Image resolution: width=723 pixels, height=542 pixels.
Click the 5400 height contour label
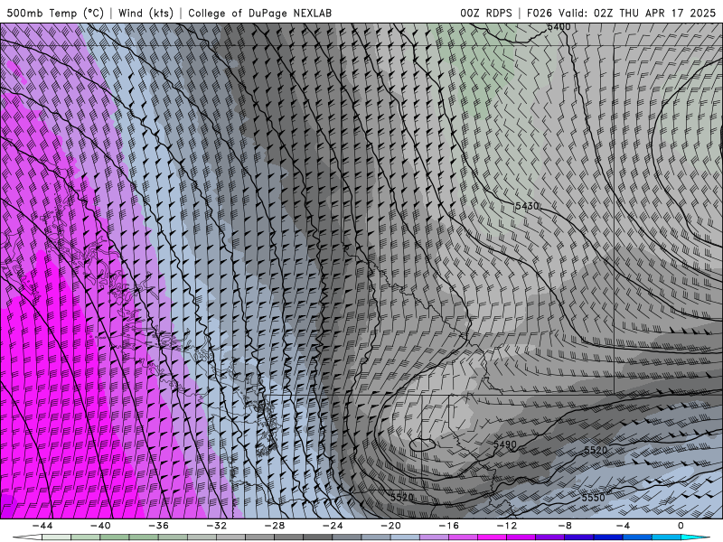(559, 27)
